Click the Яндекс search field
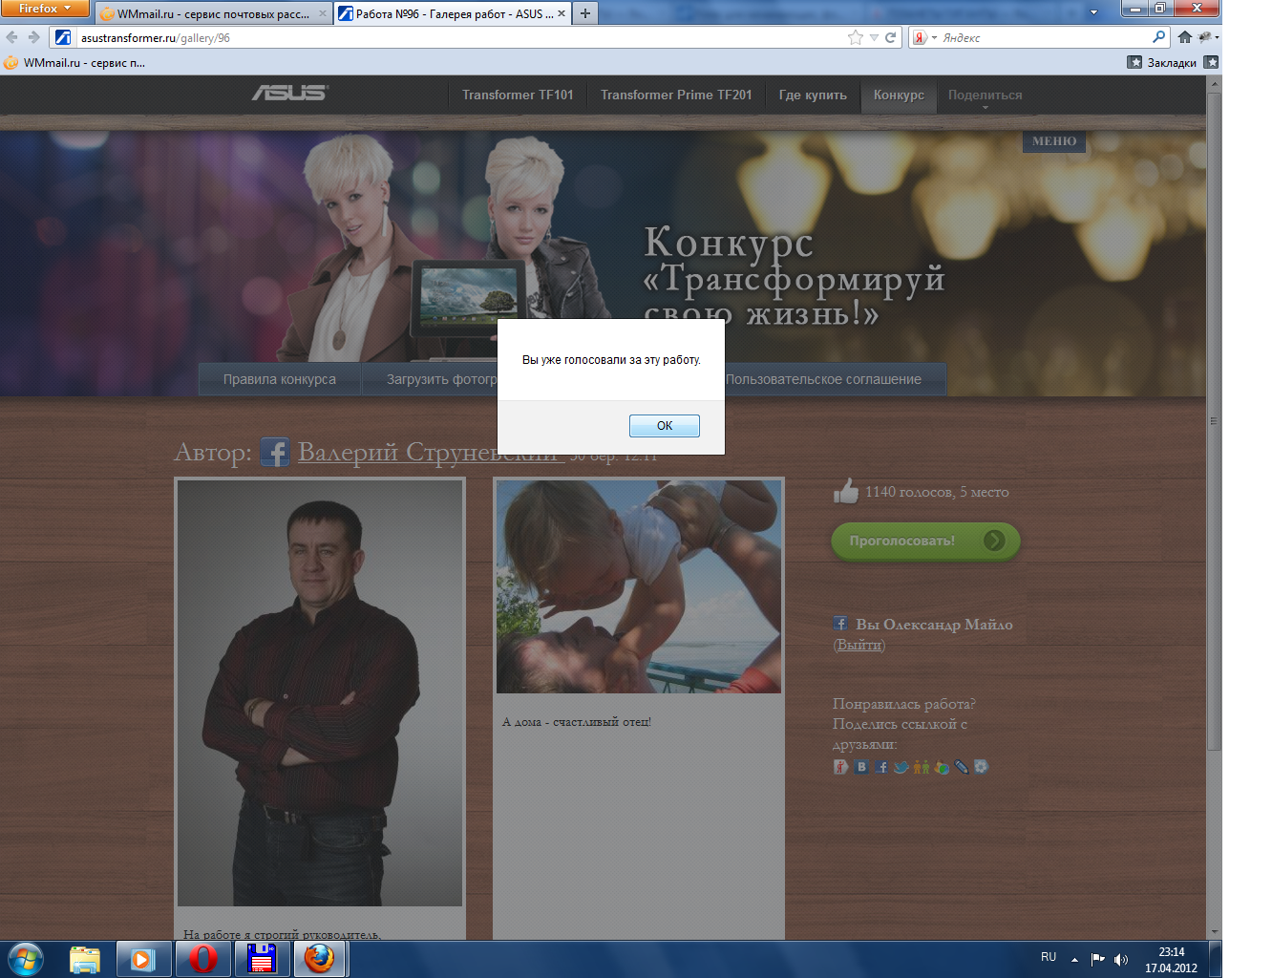1272x978 pixels. (1044, 37)
